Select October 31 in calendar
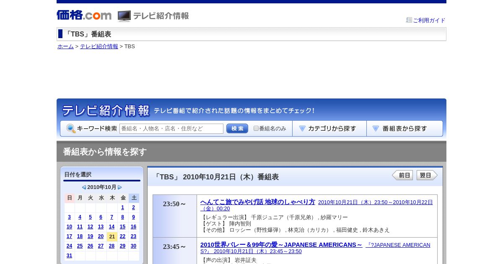Viewport: 503px width, 264px height. coord(69,256)
